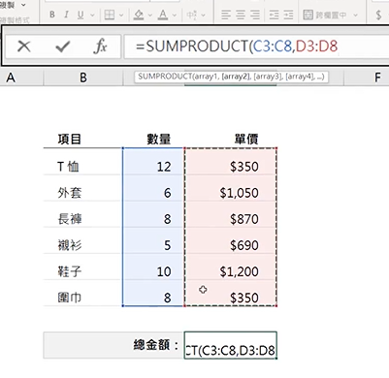Increase the cell indent
This screenshot has height=378, width=389.
coord(288,15)
